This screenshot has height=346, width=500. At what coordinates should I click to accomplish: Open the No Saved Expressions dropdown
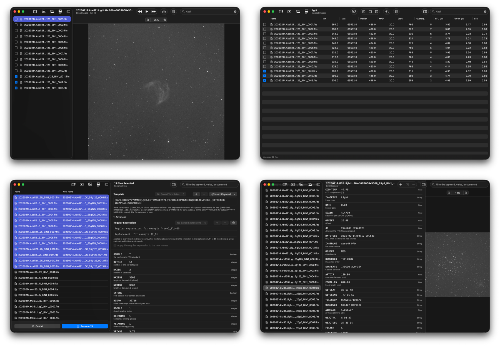click(191, 223)
